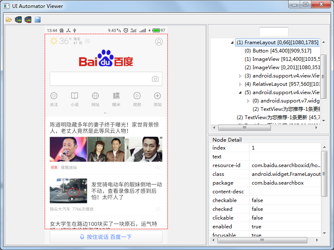Viewport: 334px width, 250px height.
Task: Expand the (0) android.support.v7.widget node
Action: pos(248,101)
